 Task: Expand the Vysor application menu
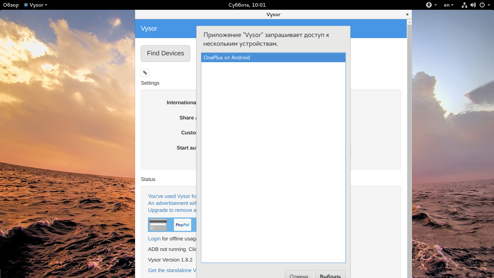[36, 5]
